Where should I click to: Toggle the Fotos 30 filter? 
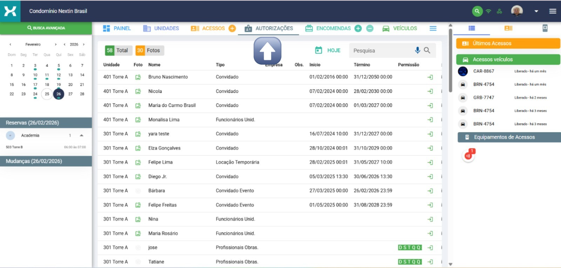coord(149,50)
